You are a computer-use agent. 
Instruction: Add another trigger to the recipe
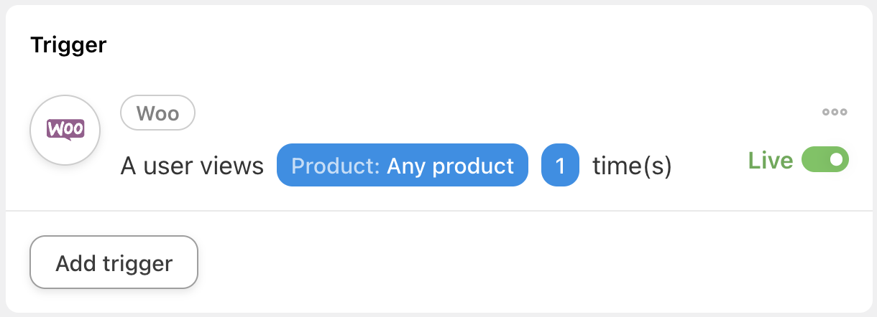[x=114, y=262]
